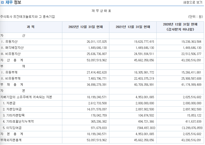Viewport: 205px width, 145px height.
Task: Click the (단위 : 원) unit label
Action: 195,17
